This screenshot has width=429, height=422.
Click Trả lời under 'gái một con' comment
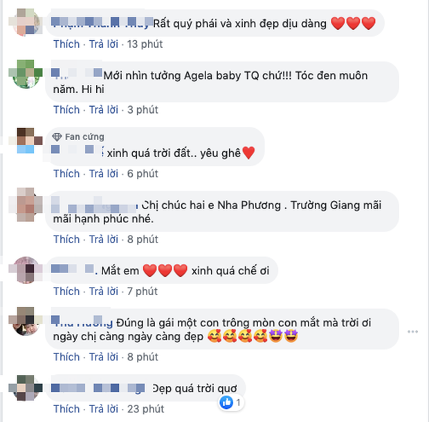[104, 357]
